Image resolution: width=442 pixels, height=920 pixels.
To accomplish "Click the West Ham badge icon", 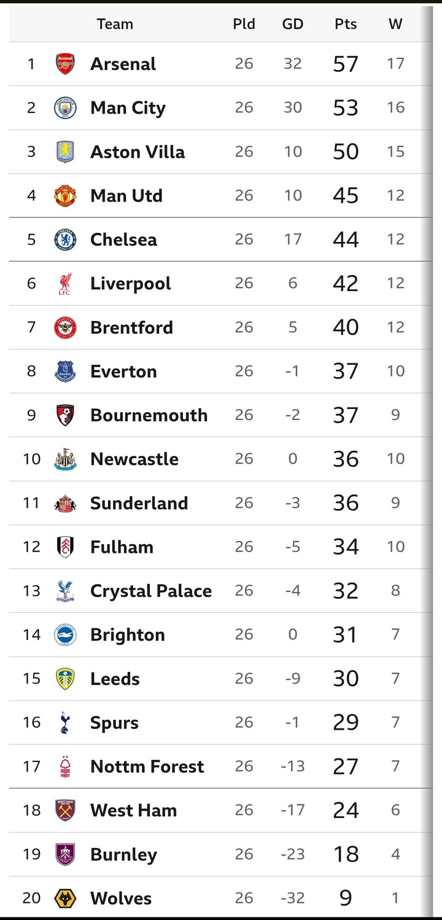I will [x=65, y=811].
